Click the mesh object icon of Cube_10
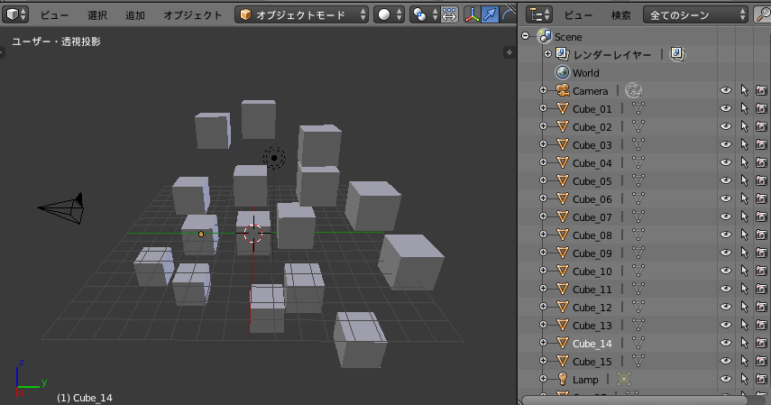This screenshot has width=771, height=405. (563, 272)
